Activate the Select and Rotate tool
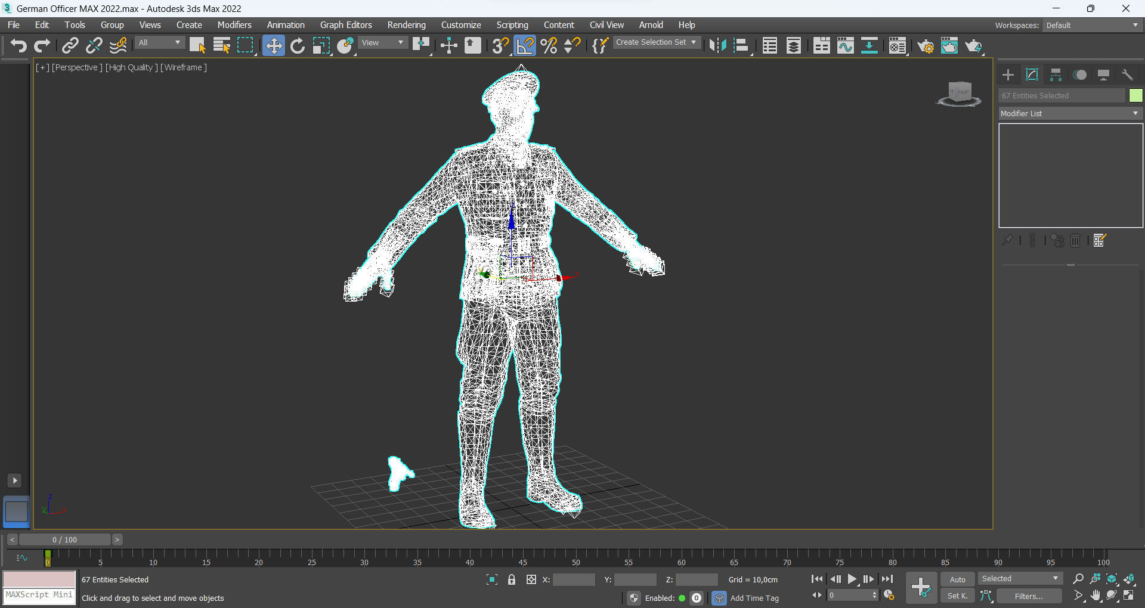 298,46
